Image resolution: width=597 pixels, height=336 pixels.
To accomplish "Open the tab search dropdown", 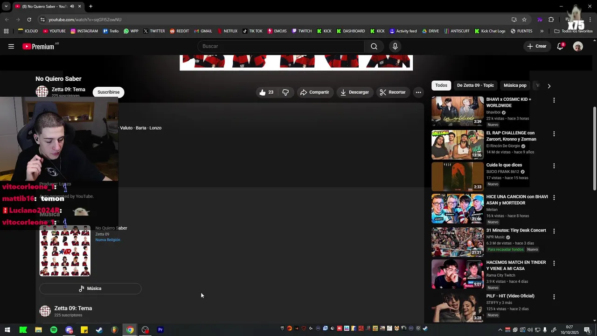I will pyautogui.click(x=6, y=6).
